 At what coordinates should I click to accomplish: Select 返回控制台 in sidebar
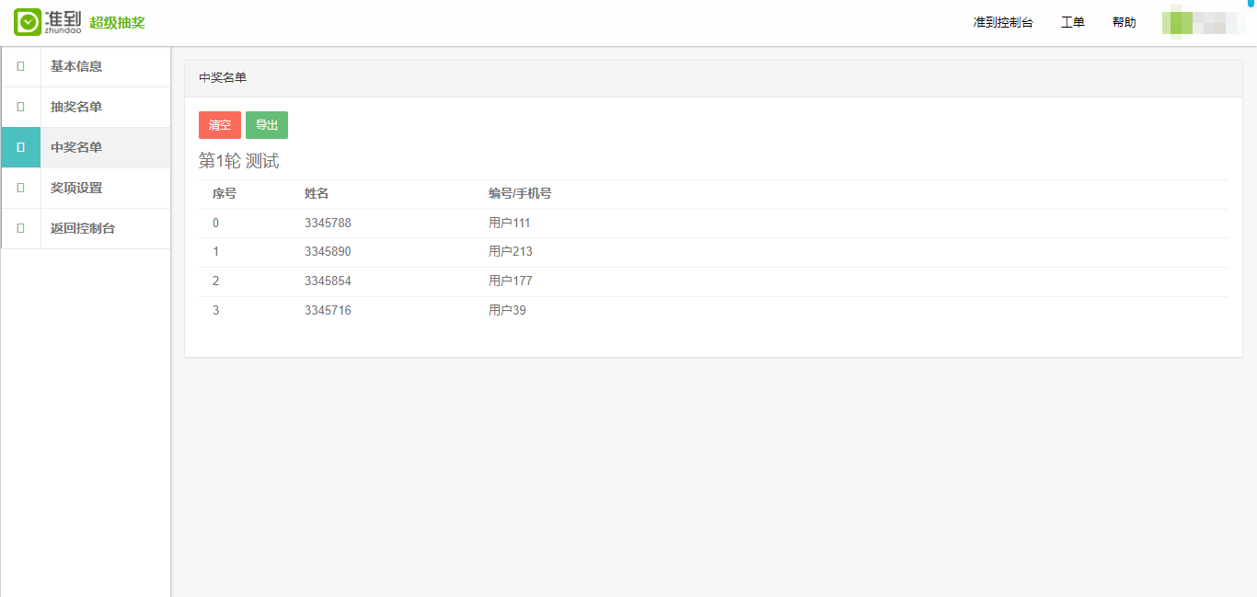83,228
